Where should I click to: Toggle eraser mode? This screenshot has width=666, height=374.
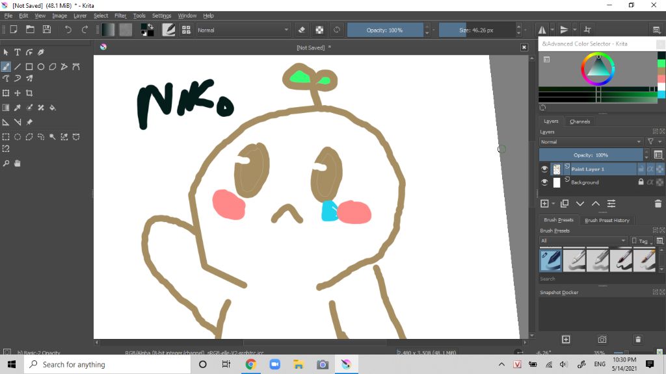[x=302, y=30]
